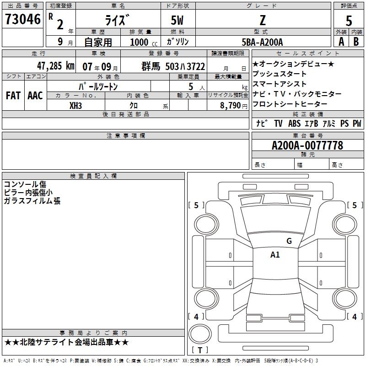Image resolution: width=366 pixels, height=366 pixels.
Task: Click the ★オークションデビュー★ sales point
Action: point(293,64)
